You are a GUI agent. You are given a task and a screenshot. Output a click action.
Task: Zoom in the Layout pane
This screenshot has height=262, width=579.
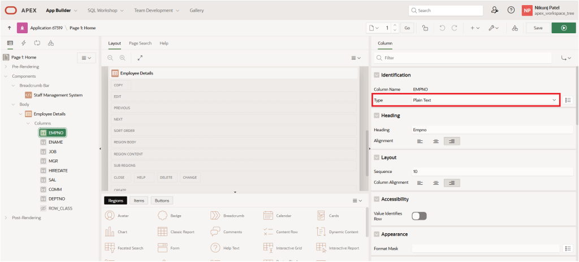pyautogui.click(x=122, y=57)
